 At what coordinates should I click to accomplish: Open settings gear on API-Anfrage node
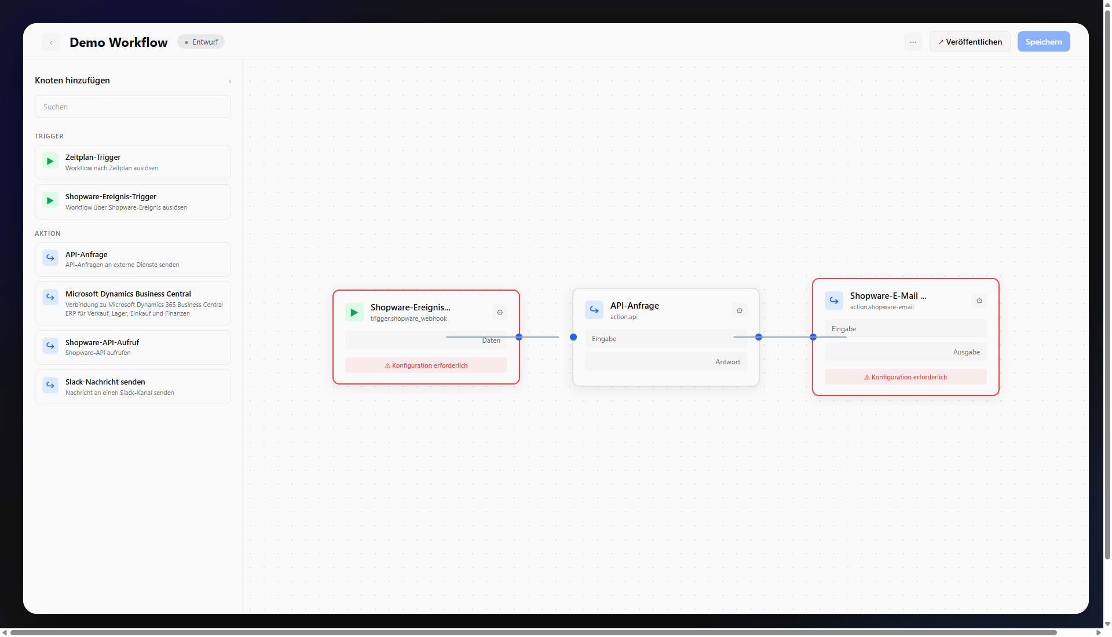(x=739, y=310)
